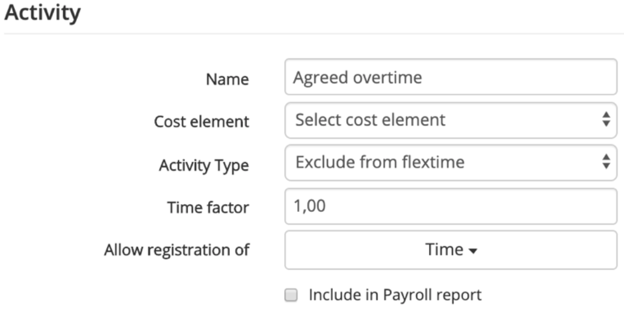The image size is (624, 309).
Task: Click the Cost element stepper arrows icon
Action: point(605,119)
